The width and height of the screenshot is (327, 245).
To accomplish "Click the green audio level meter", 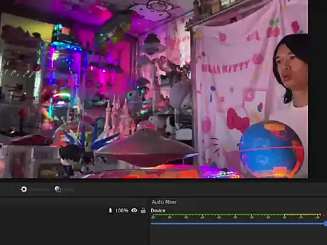I will click(236, 214).
